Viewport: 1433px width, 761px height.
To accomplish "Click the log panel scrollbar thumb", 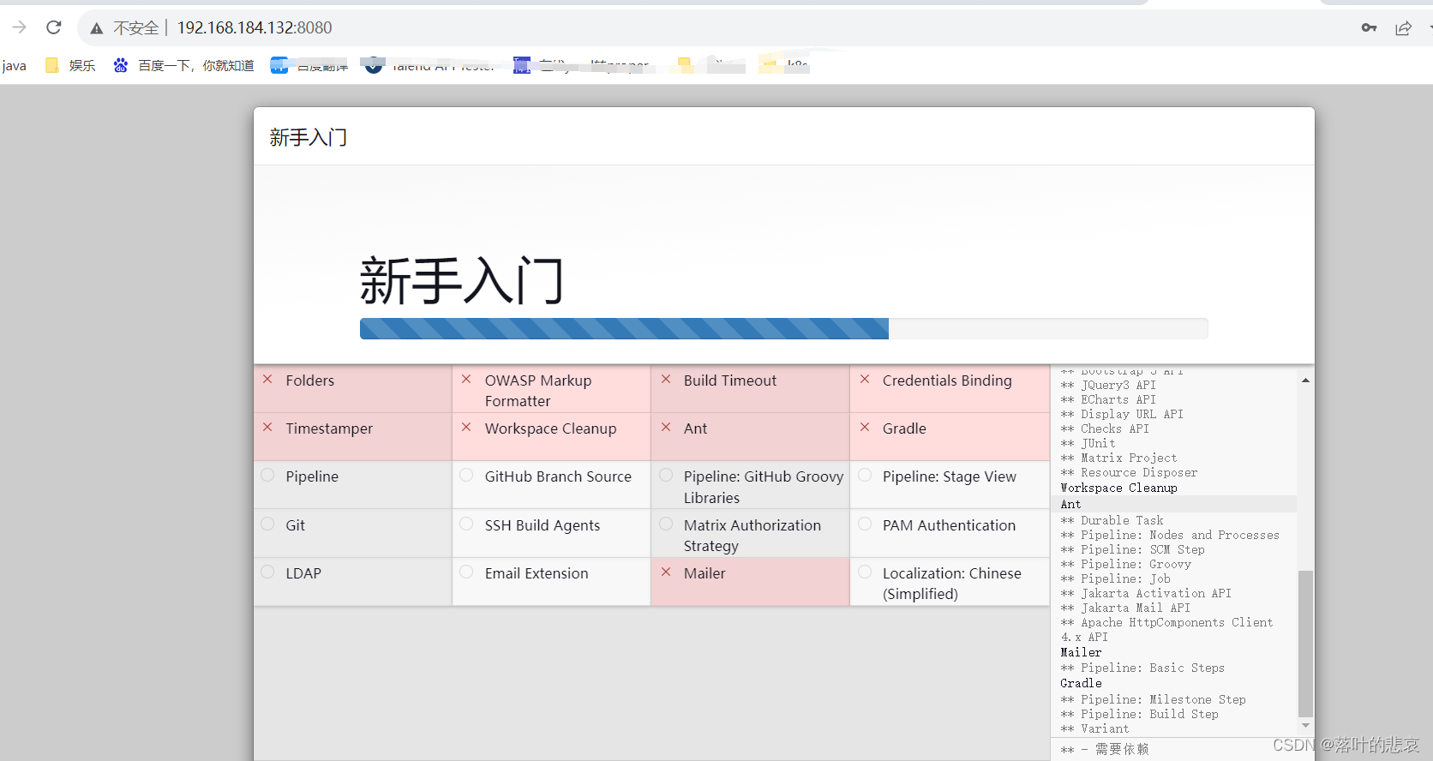I will 1305,644.
